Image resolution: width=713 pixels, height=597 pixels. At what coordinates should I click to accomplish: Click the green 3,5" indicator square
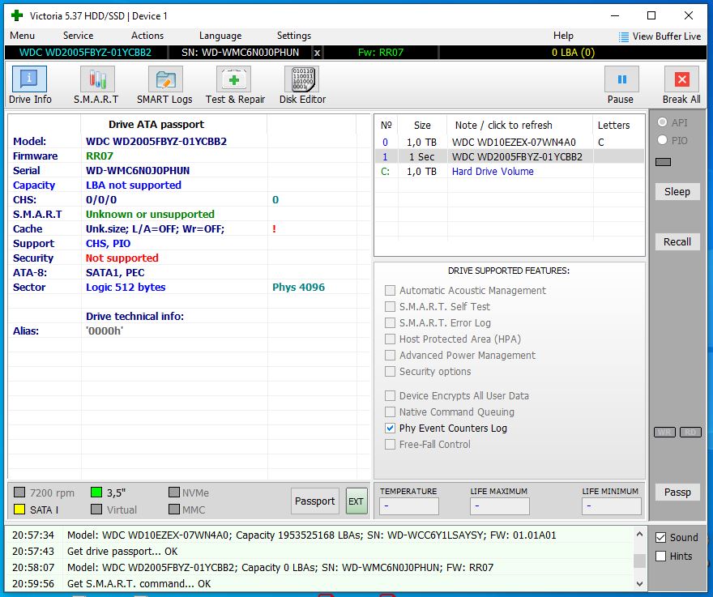(96, 493)
